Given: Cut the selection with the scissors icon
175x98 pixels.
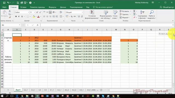Looking at the screenshot, I should [x=10, y=11].
